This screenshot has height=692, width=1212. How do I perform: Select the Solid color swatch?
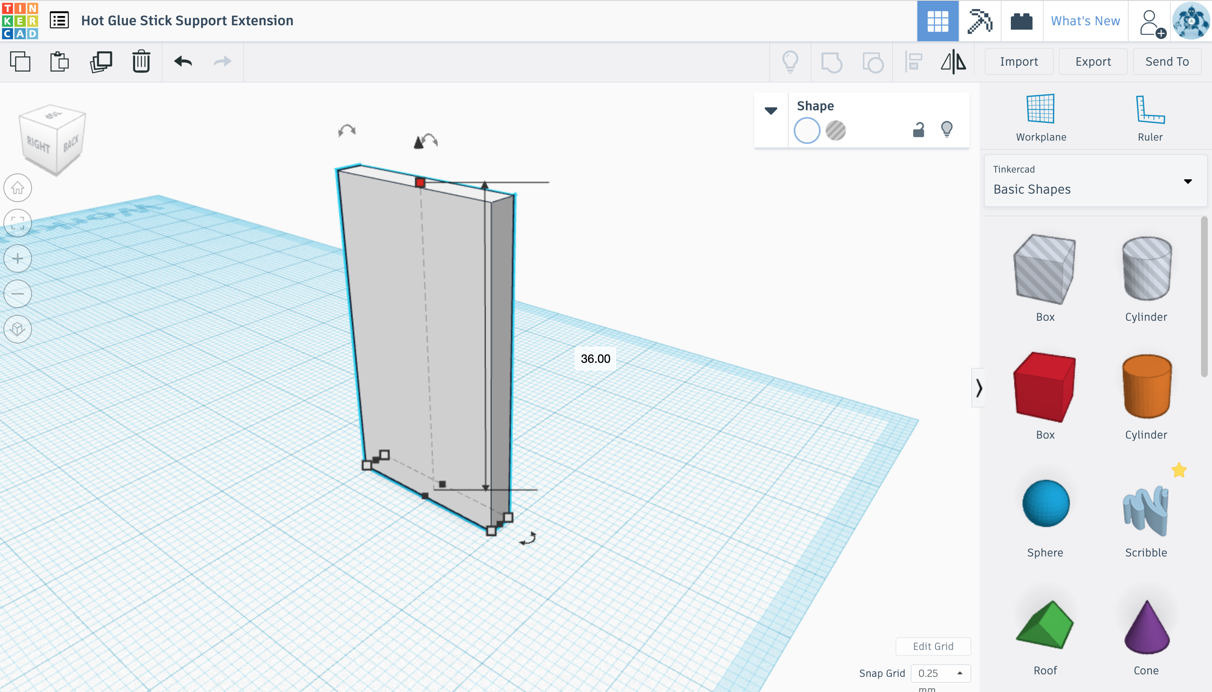click(x=807, y=130)
